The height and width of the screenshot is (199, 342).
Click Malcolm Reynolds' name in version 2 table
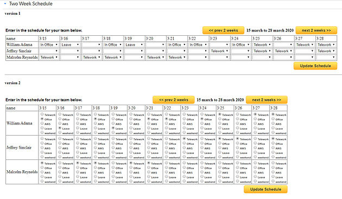point(22,172)
